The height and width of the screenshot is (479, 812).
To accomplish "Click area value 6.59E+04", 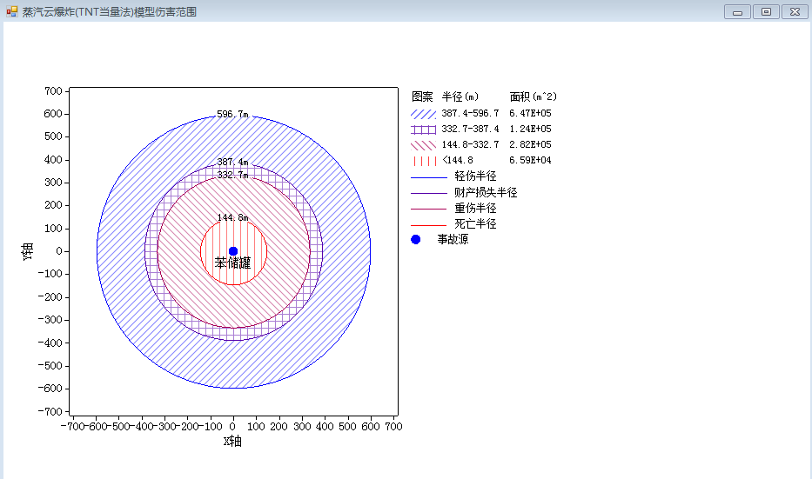I will 530,160.
